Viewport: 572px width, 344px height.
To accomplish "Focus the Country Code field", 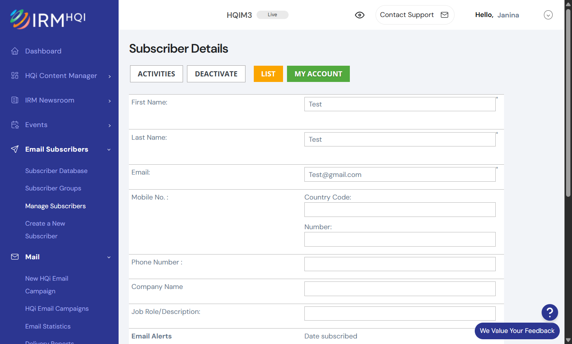I will [400, 210].
